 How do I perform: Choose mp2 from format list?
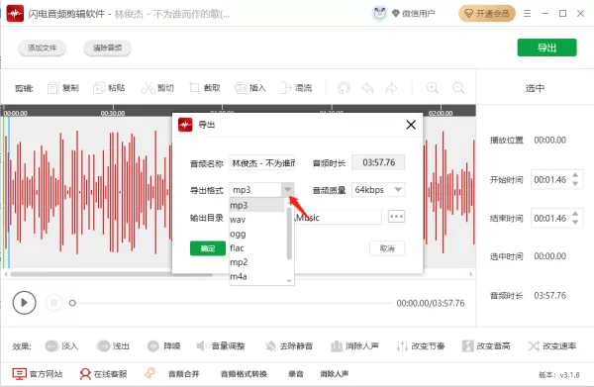tap(257, 262)
